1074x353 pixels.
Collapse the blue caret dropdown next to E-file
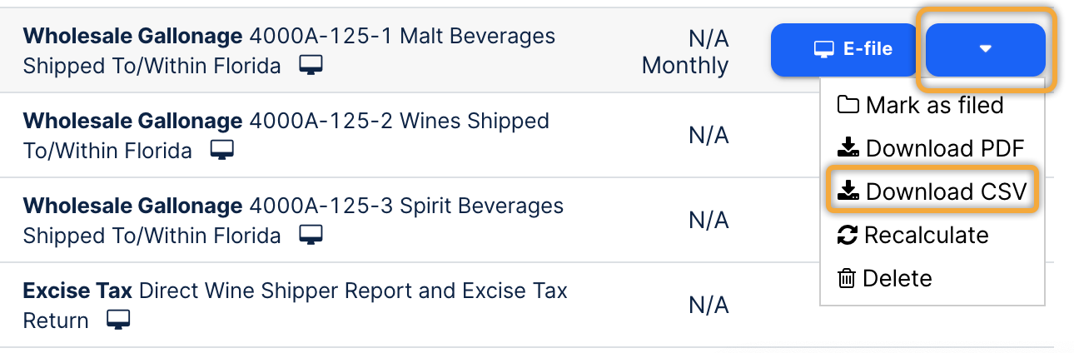pyautogui.click(x=986, y=49)
